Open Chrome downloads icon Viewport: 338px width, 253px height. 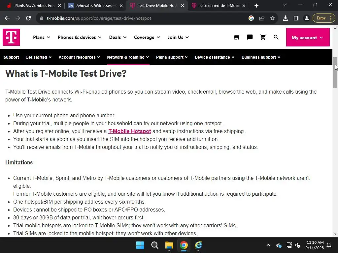(x=286, y=18)
